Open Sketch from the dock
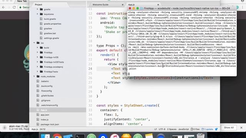This screenshot has width=246, height=138. point(126,136)
